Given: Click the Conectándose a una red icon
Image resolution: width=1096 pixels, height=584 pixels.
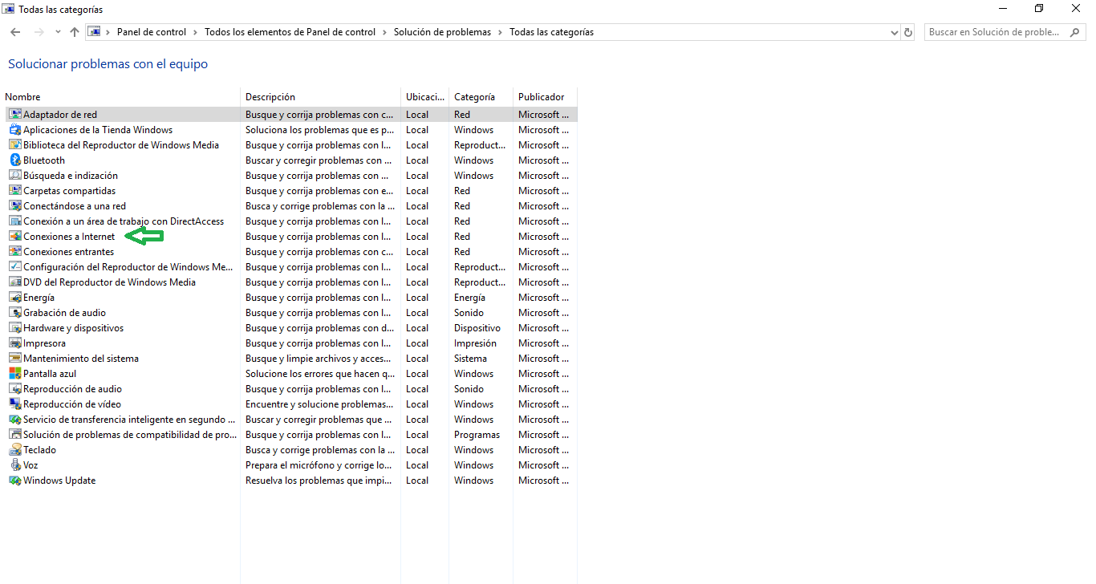Looking at the screenshot, I should [15, 206].
